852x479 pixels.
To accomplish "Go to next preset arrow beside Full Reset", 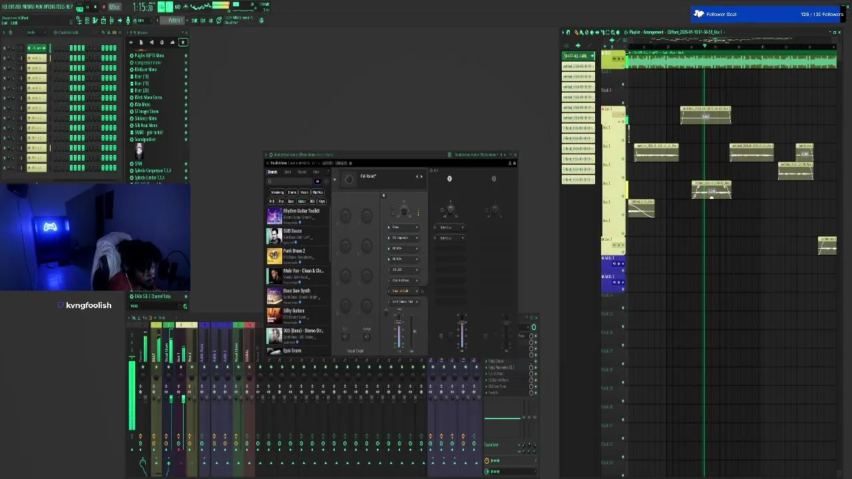I will click(x=421, y=176).
